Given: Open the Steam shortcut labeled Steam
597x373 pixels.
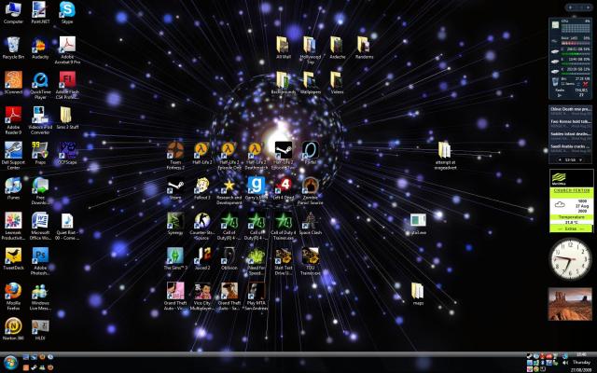Looking at the screenshot, I should coord(175,187).
